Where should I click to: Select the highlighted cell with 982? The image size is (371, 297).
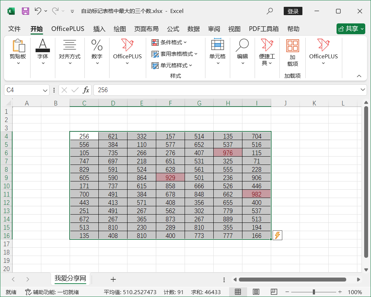[x=256, y=194]
